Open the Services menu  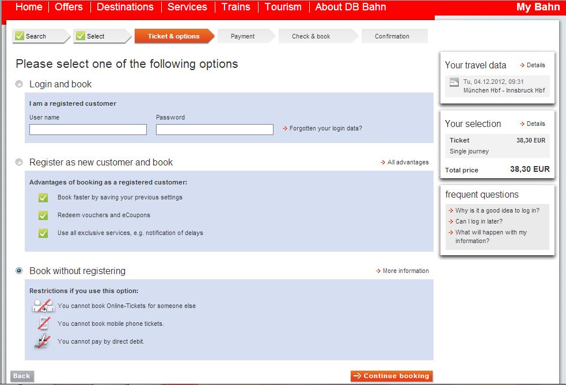coord(187,7)
